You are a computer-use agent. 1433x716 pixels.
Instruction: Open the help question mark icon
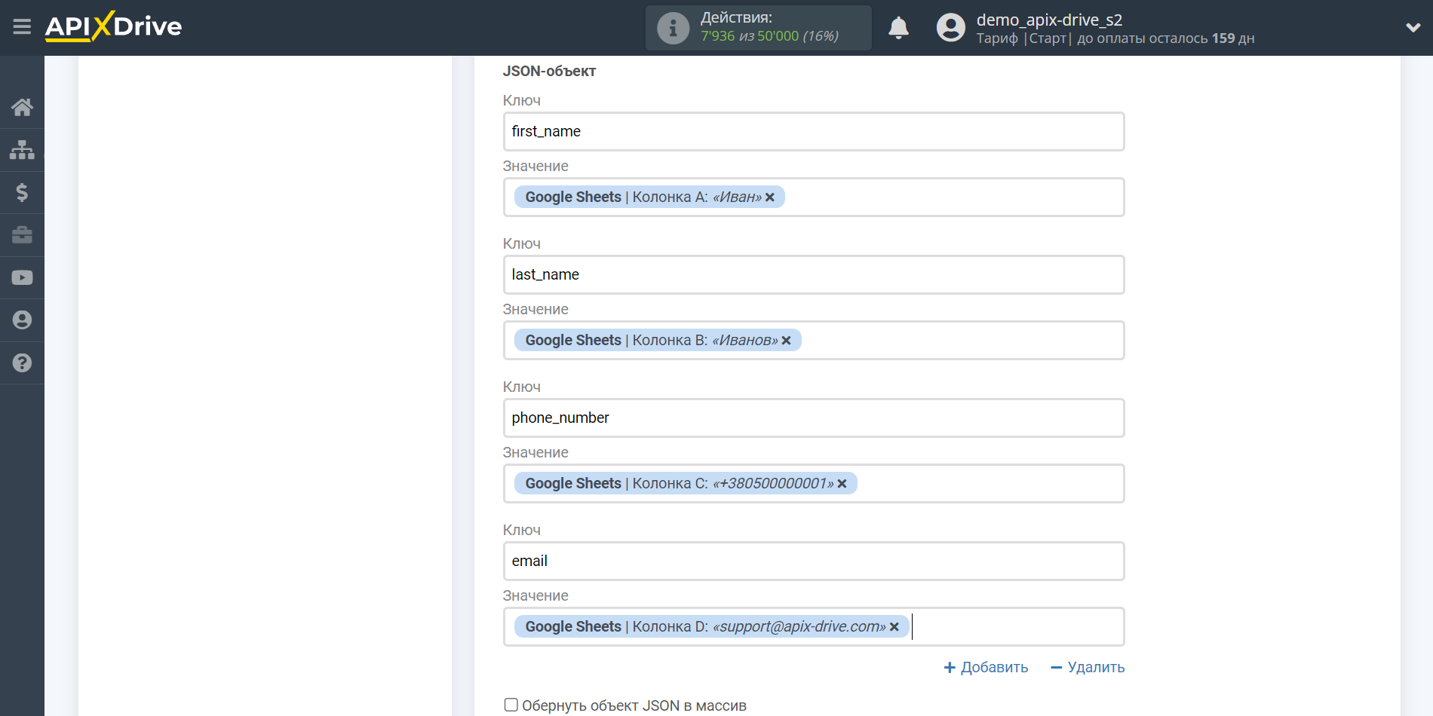click(22, 363)
